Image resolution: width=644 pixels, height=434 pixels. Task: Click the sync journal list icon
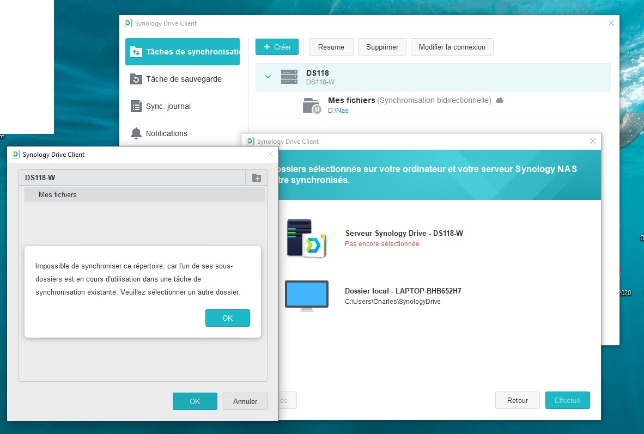point(136,106)
